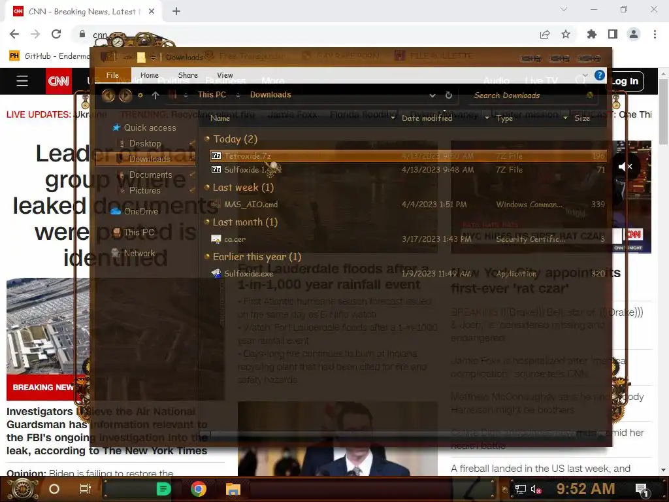The width and height of the screenshot is (669, 502).
Task: Go up one folder level in Explorer
Action: (155, 95)
